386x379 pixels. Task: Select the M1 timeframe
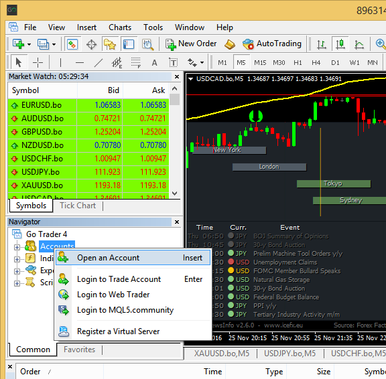pyautogui.click(x=222, y=63)
